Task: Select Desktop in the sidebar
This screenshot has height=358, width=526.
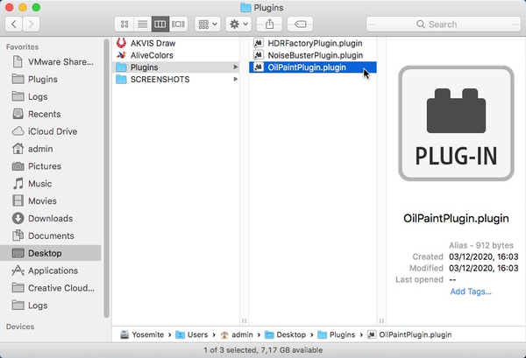Action: [53, 253]
